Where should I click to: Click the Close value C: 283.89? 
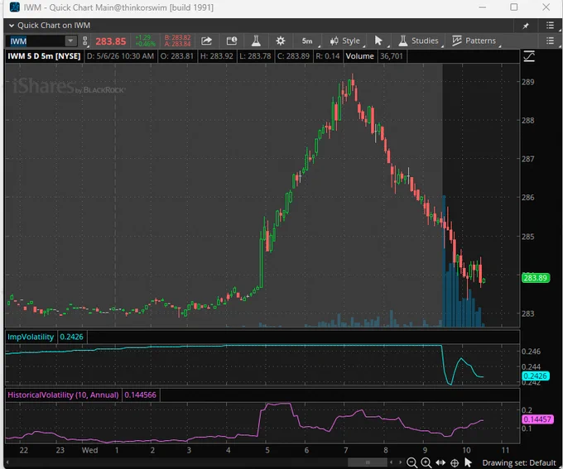click(x=293, y=56)
